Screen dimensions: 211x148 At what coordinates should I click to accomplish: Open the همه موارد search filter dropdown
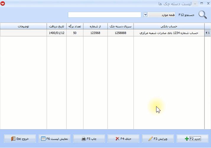pos(159,15)
